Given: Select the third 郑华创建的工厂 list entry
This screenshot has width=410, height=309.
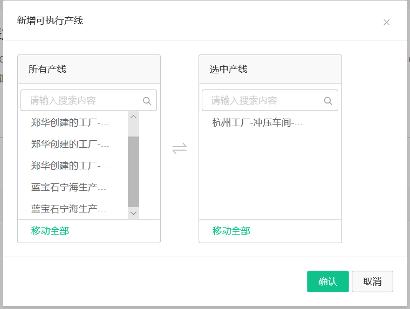Looking at the screenshot, I should [73, 166].
